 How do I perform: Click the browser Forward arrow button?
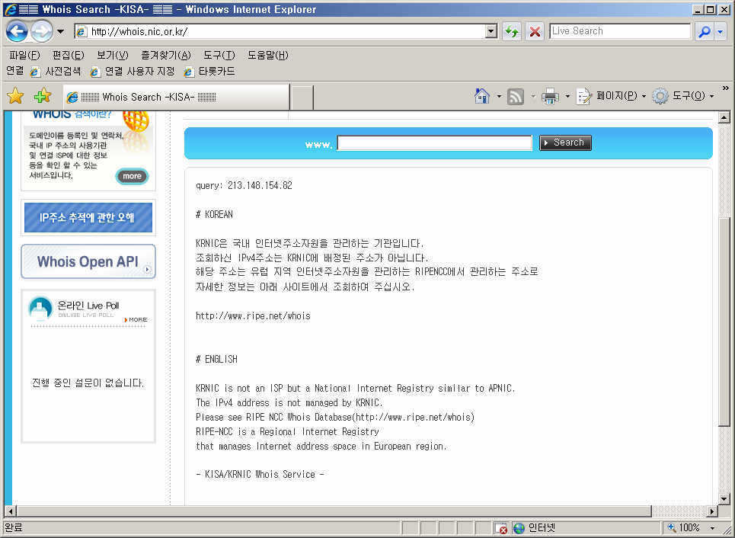[x=42, y=32]
